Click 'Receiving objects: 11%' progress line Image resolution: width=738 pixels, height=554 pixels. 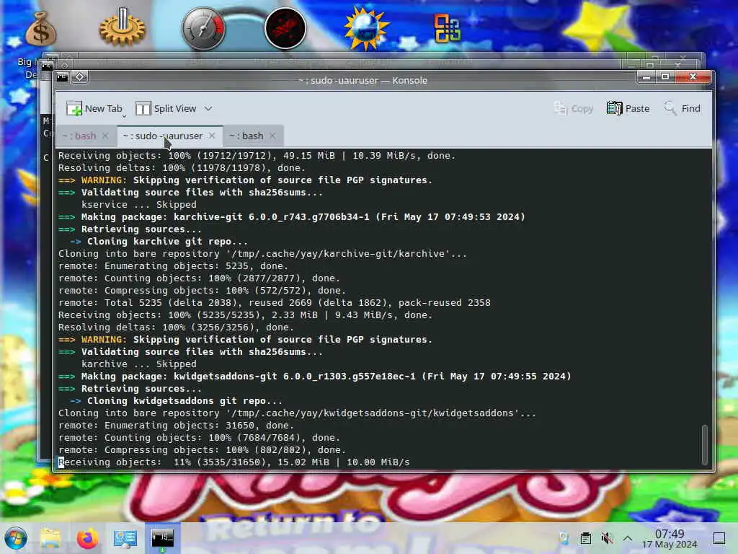tap(234, 462)
